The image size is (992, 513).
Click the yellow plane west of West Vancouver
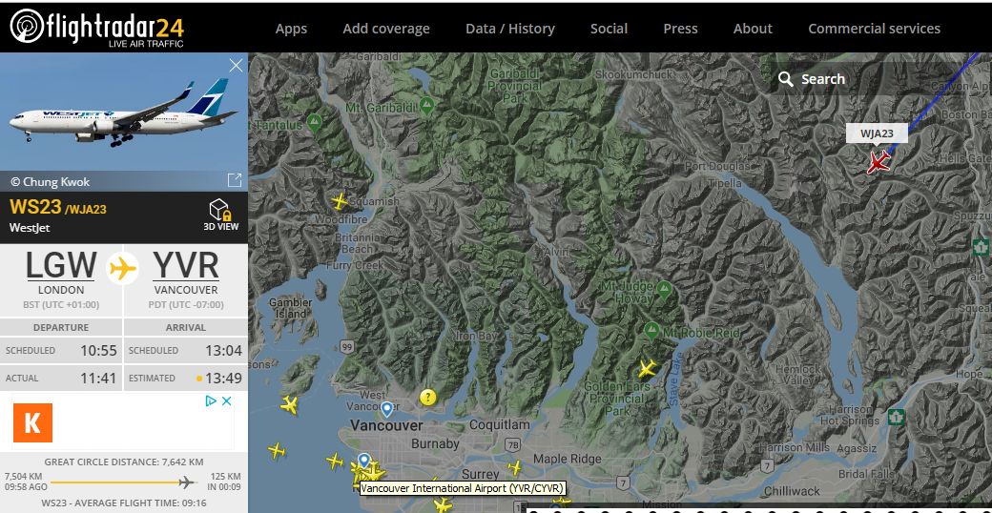pyautogui.click(x=289, y=404)
